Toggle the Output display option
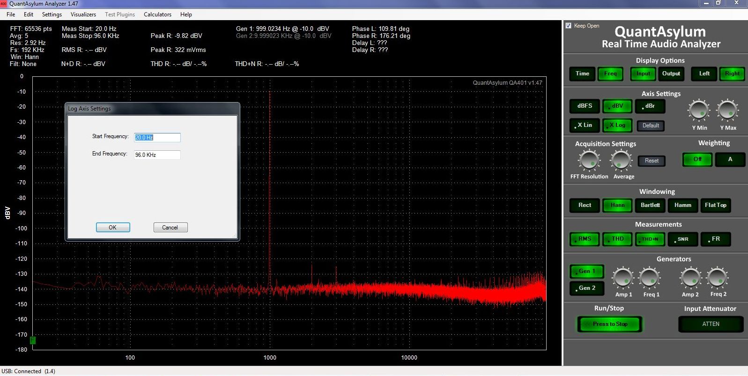This screenshot has width=748, height=376. click(671, 74)
